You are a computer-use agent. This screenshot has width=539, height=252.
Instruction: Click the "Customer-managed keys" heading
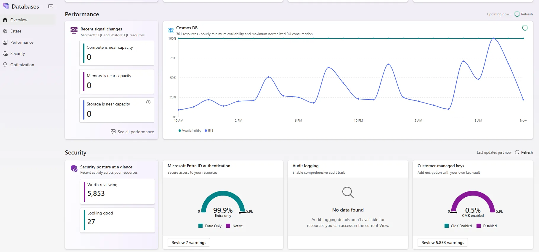[x=441, y=166]
